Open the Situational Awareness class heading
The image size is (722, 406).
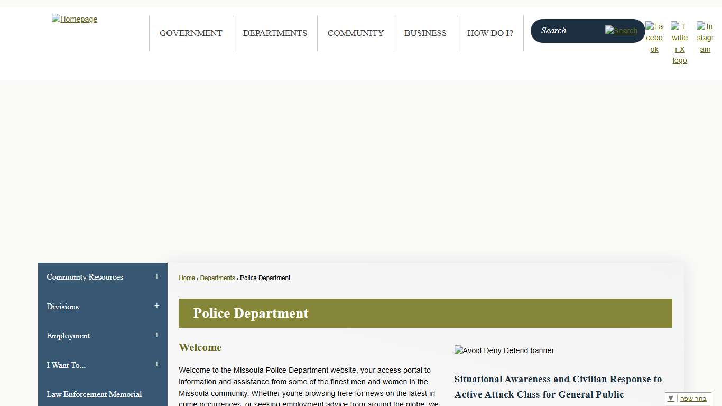(x=558, y=386)
